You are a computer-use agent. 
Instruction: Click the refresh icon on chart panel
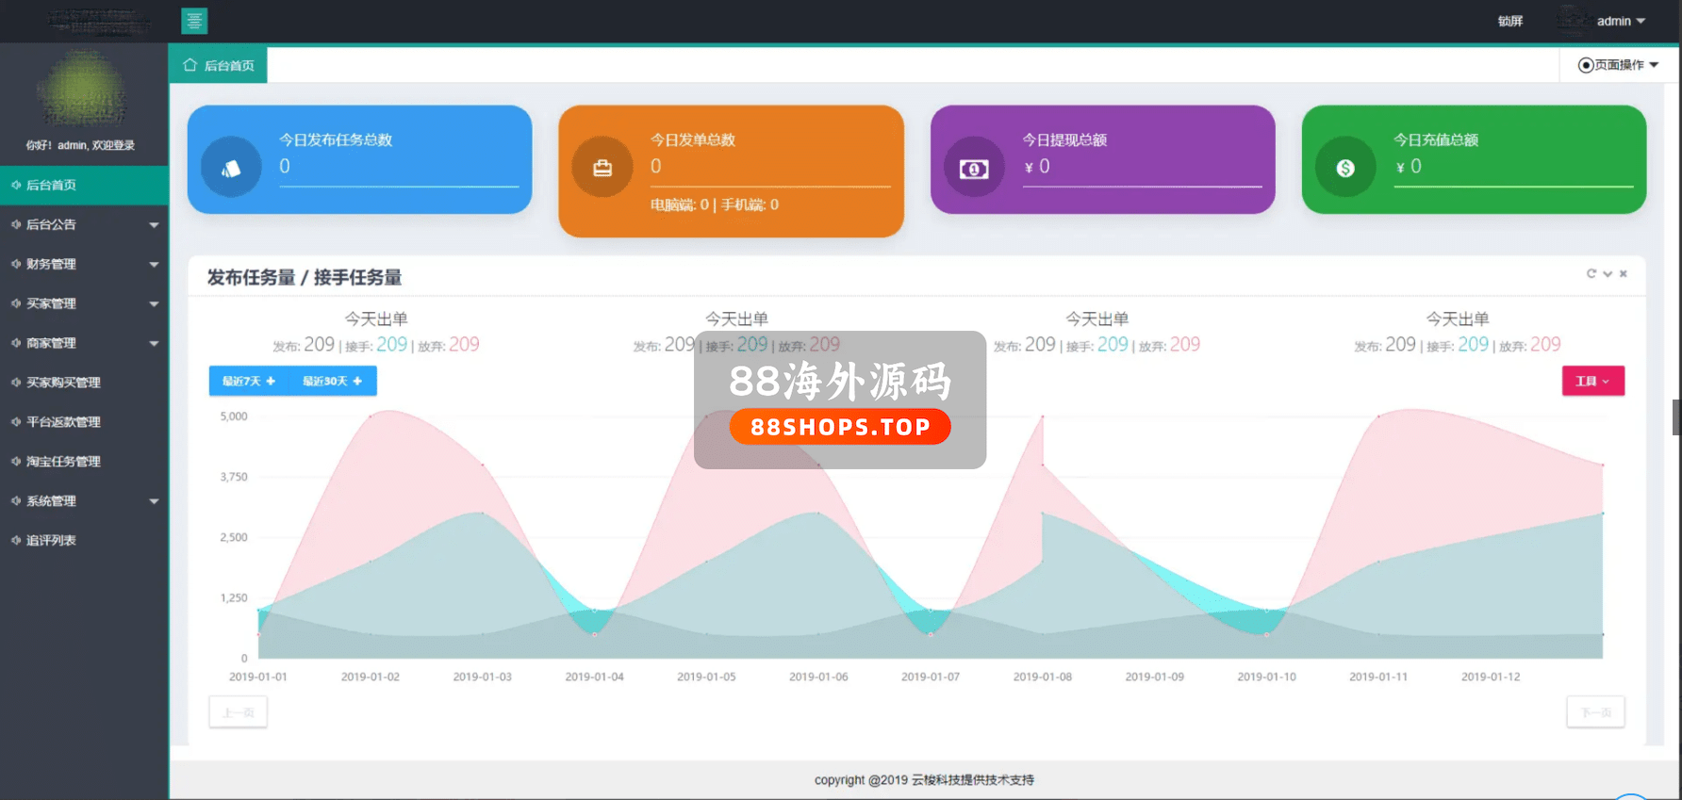[1591, 274]
